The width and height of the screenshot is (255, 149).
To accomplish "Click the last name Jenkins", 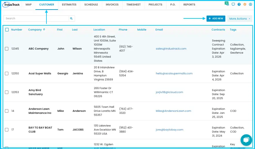I will coord(78,73).
